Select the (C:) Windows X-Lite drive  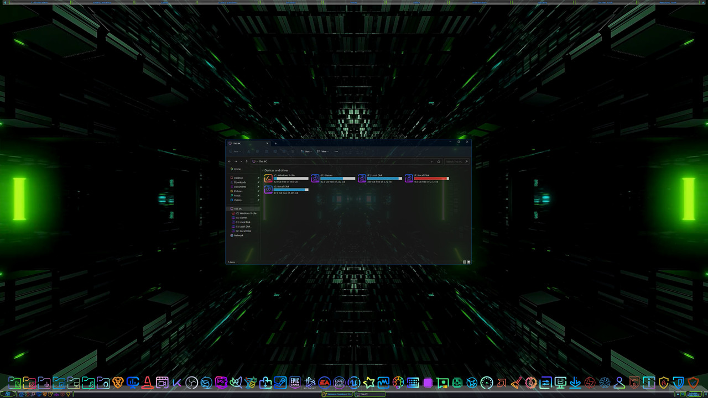286,179
